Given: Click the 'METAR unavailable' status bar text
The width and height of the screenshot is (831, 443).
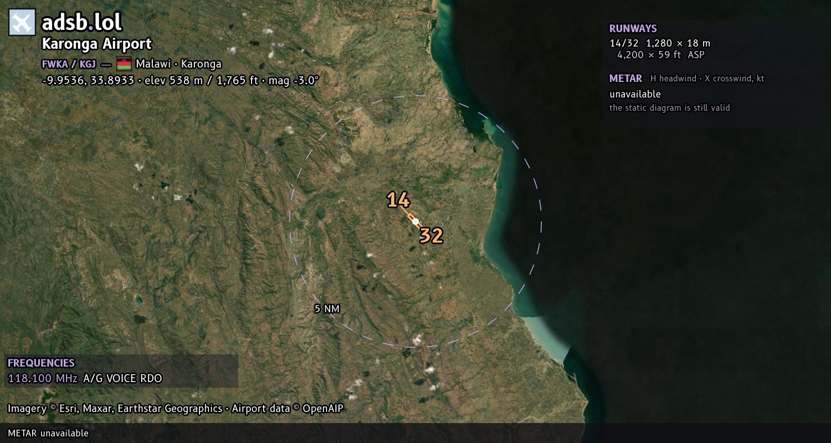Looking at the screenshot, I should pyautogui.click(x=48, y=433).
